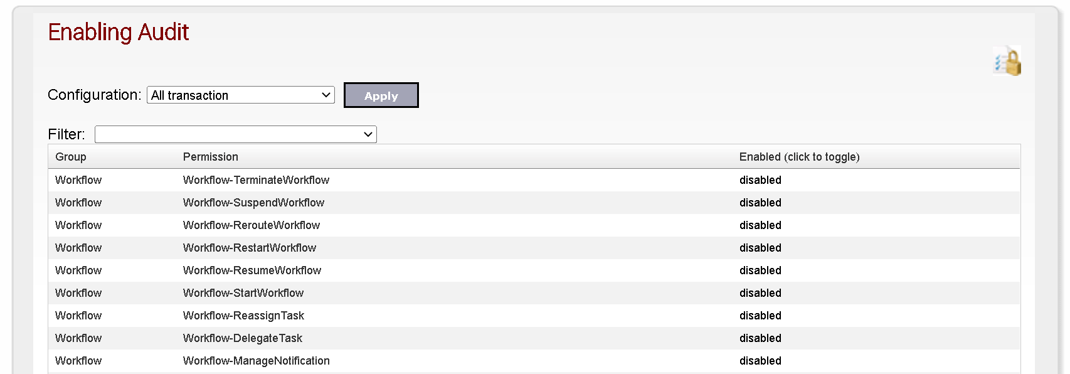Toggle Workflow-RerouteWorkflow disabled status

[x=760, y=225]
